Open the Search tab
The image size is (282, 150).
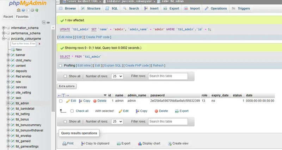coord(131,8)
